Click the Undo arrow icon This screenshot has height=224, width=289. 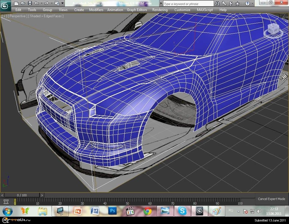click(x=36, y=3)
